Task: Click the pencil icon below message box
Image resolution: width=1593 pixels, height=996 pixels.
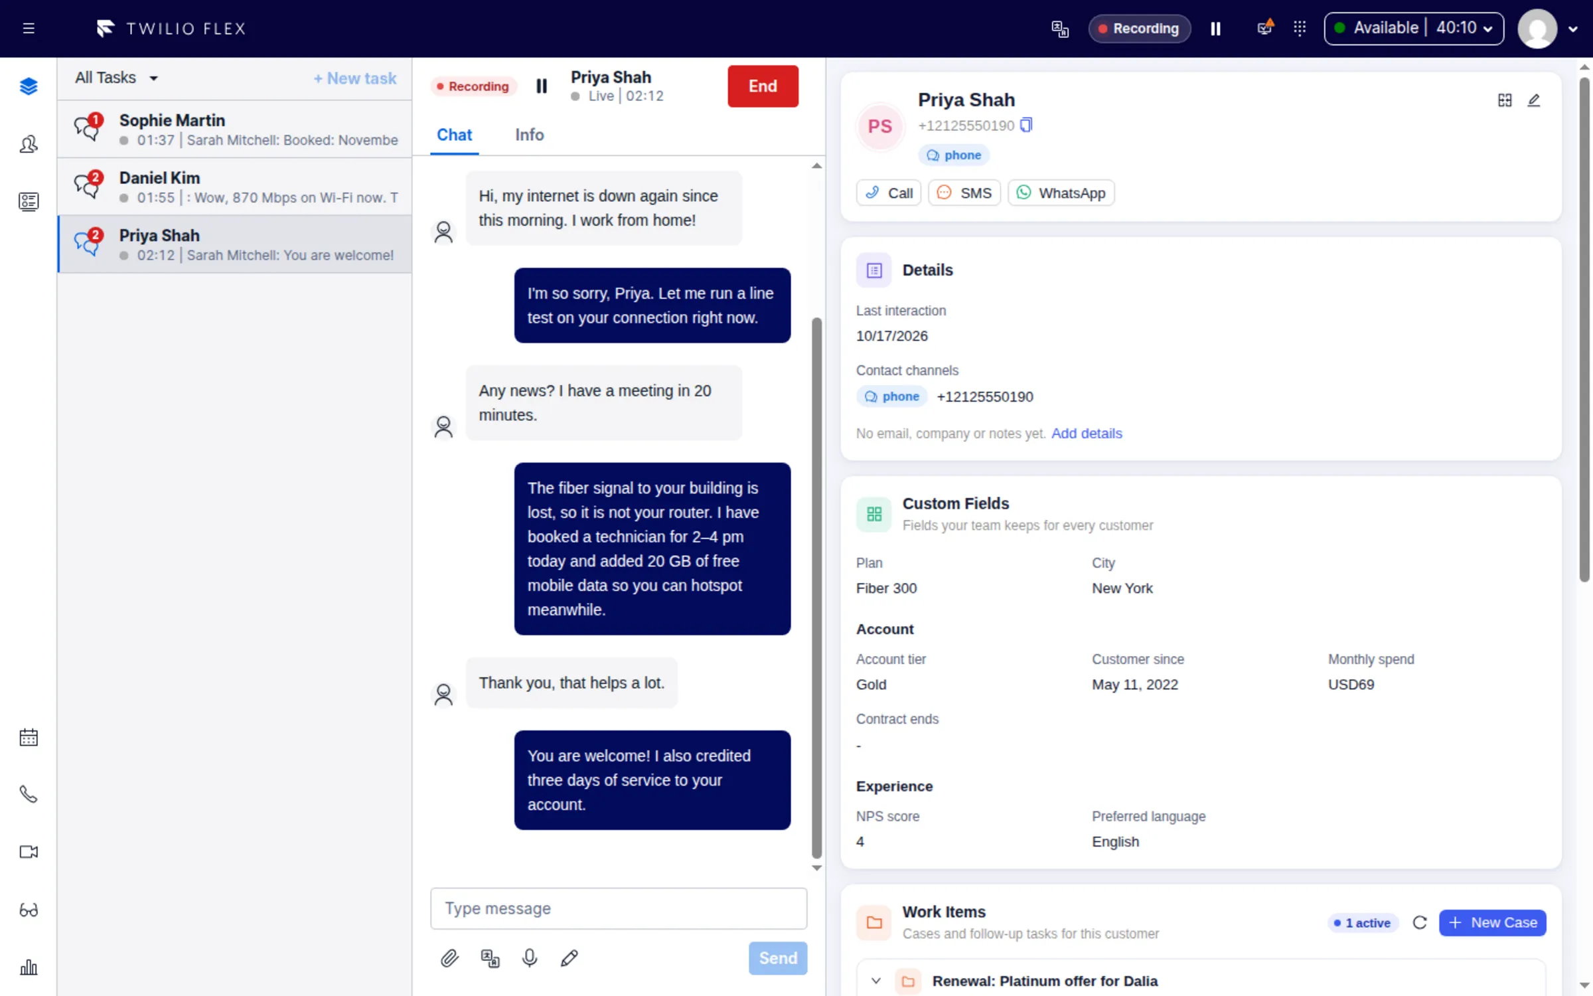Action: tap(569, 958)
